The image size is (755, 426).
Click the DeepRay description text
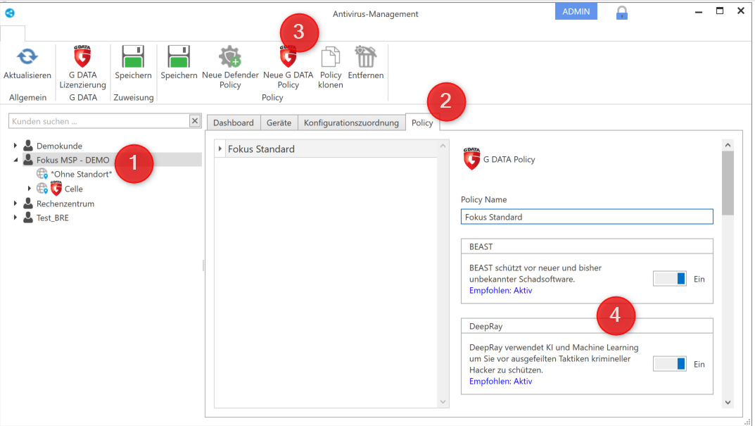point(554,358)
